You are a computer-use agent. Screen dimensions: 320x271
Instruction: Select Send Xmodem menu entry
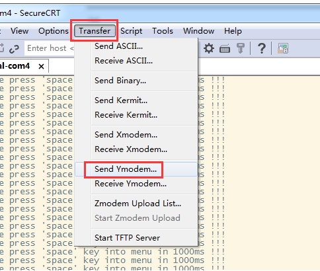coord(136,135)
